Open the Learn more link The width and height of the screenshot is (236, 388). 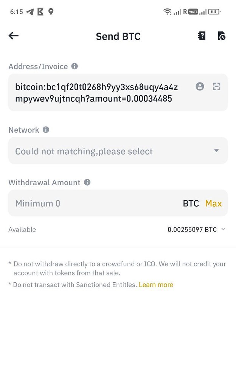point(156,285)
